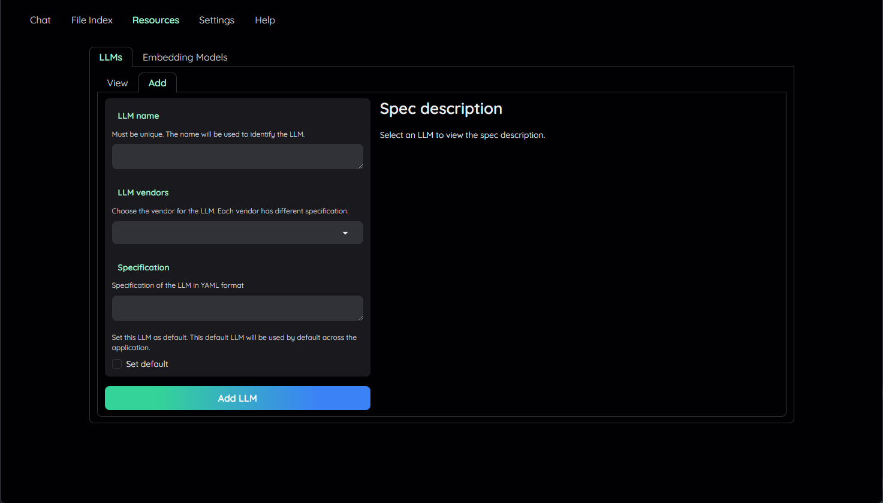The width and height of the screenshot is (883, 503).
Task: Open the Chat tab
Action: tap(40, 20)
